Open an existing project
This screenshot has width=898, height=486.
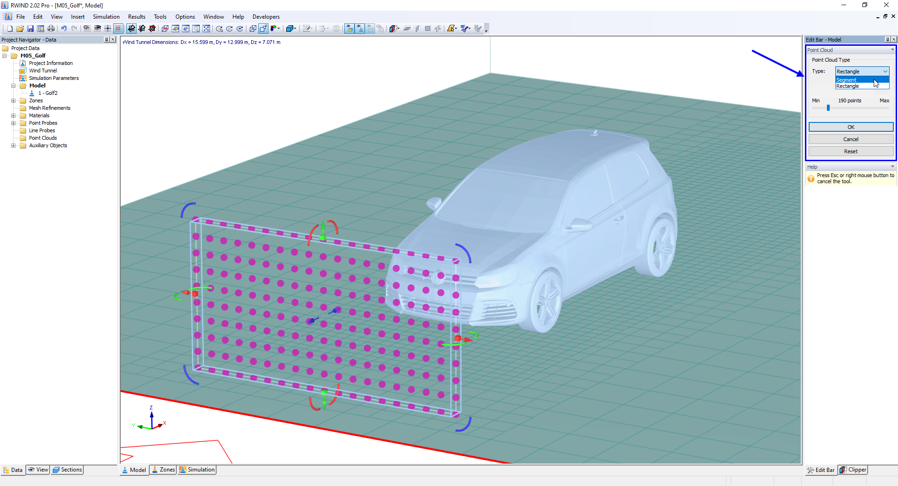point(20,29)
